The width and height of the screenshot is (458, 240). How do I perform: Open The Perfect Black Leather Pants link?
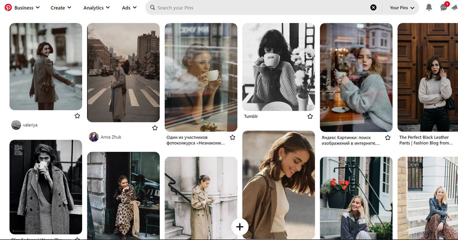coord(426,140)
